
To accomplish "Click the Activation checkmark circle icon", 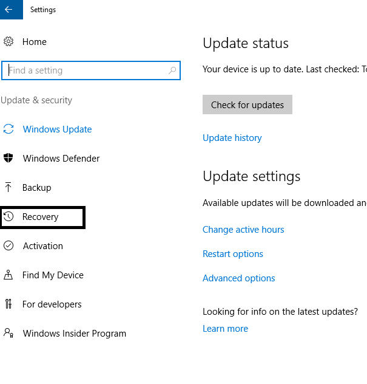I will pos(8,246).
